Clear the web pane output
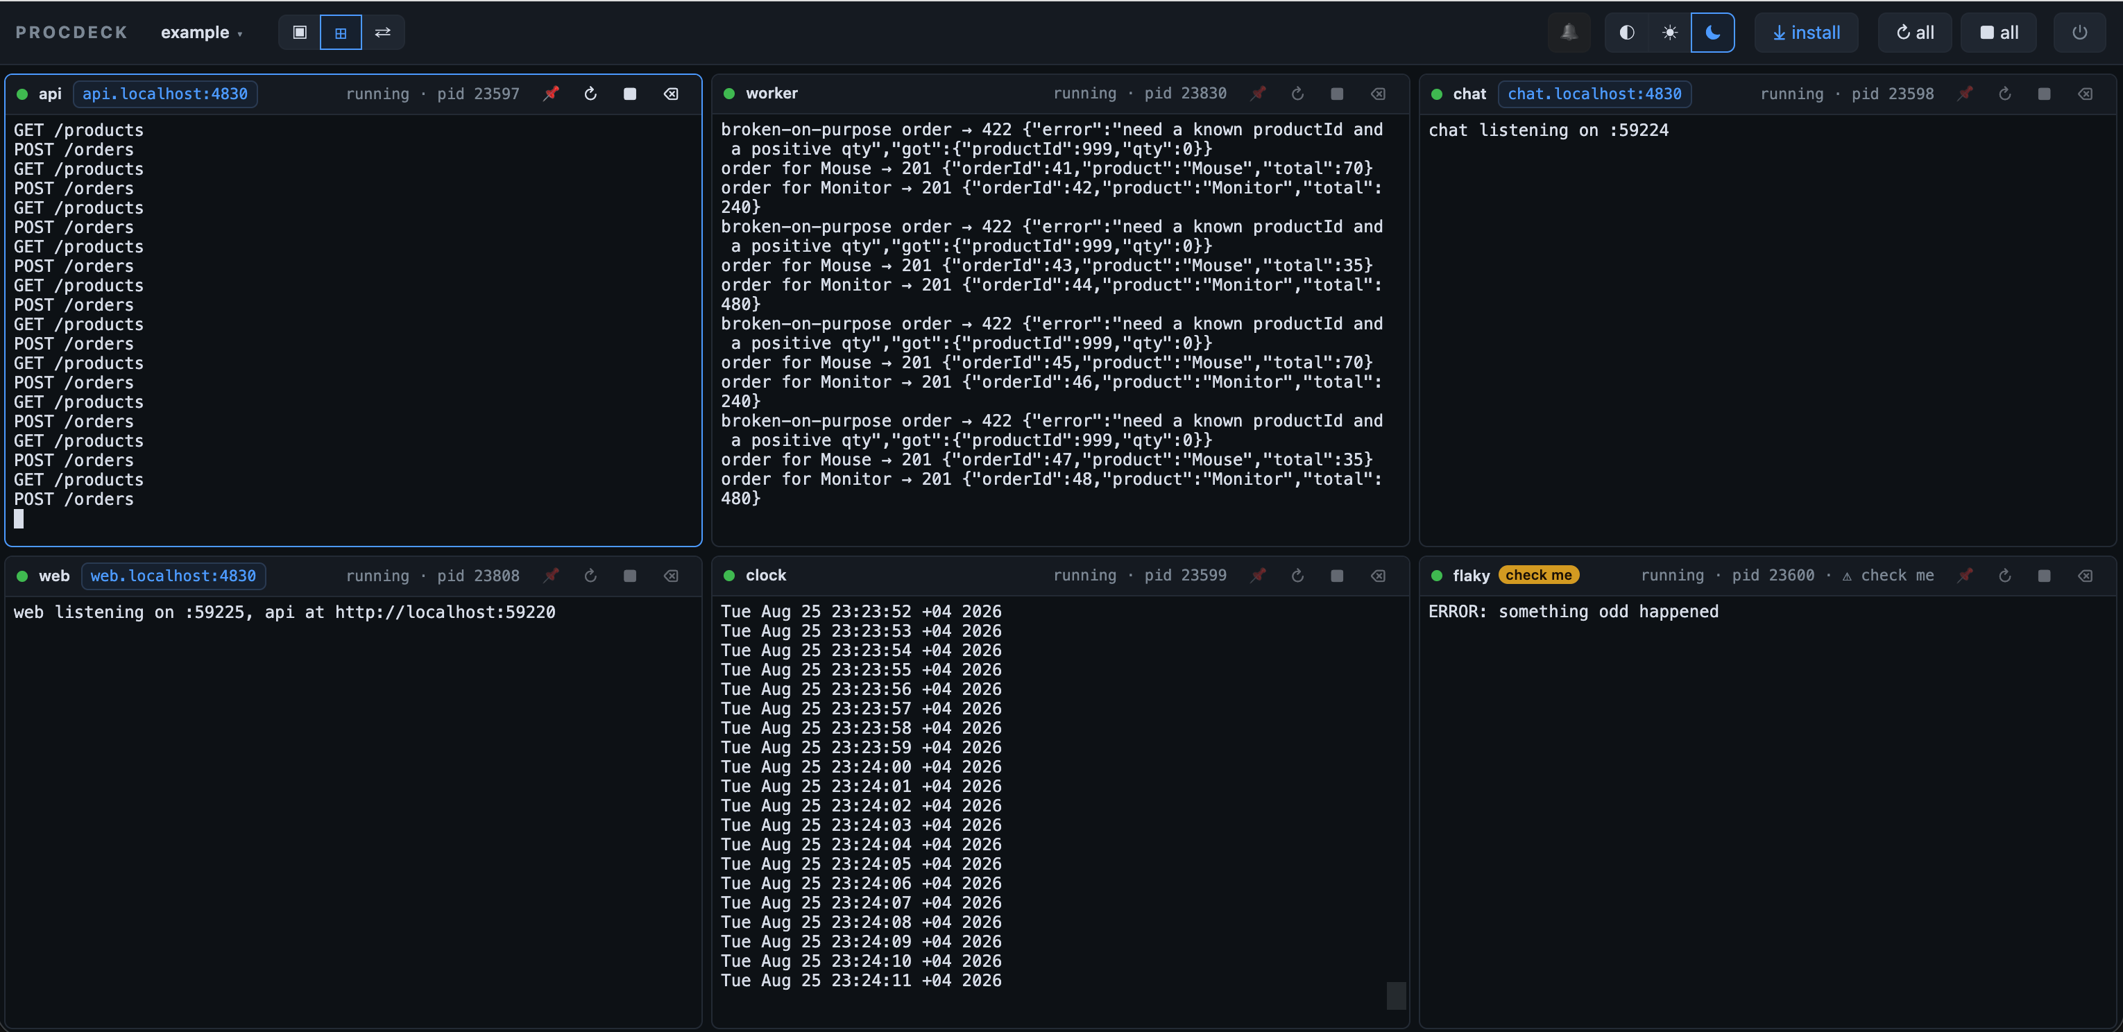This screenshot has width=2123, height=1032. [672, 575]
